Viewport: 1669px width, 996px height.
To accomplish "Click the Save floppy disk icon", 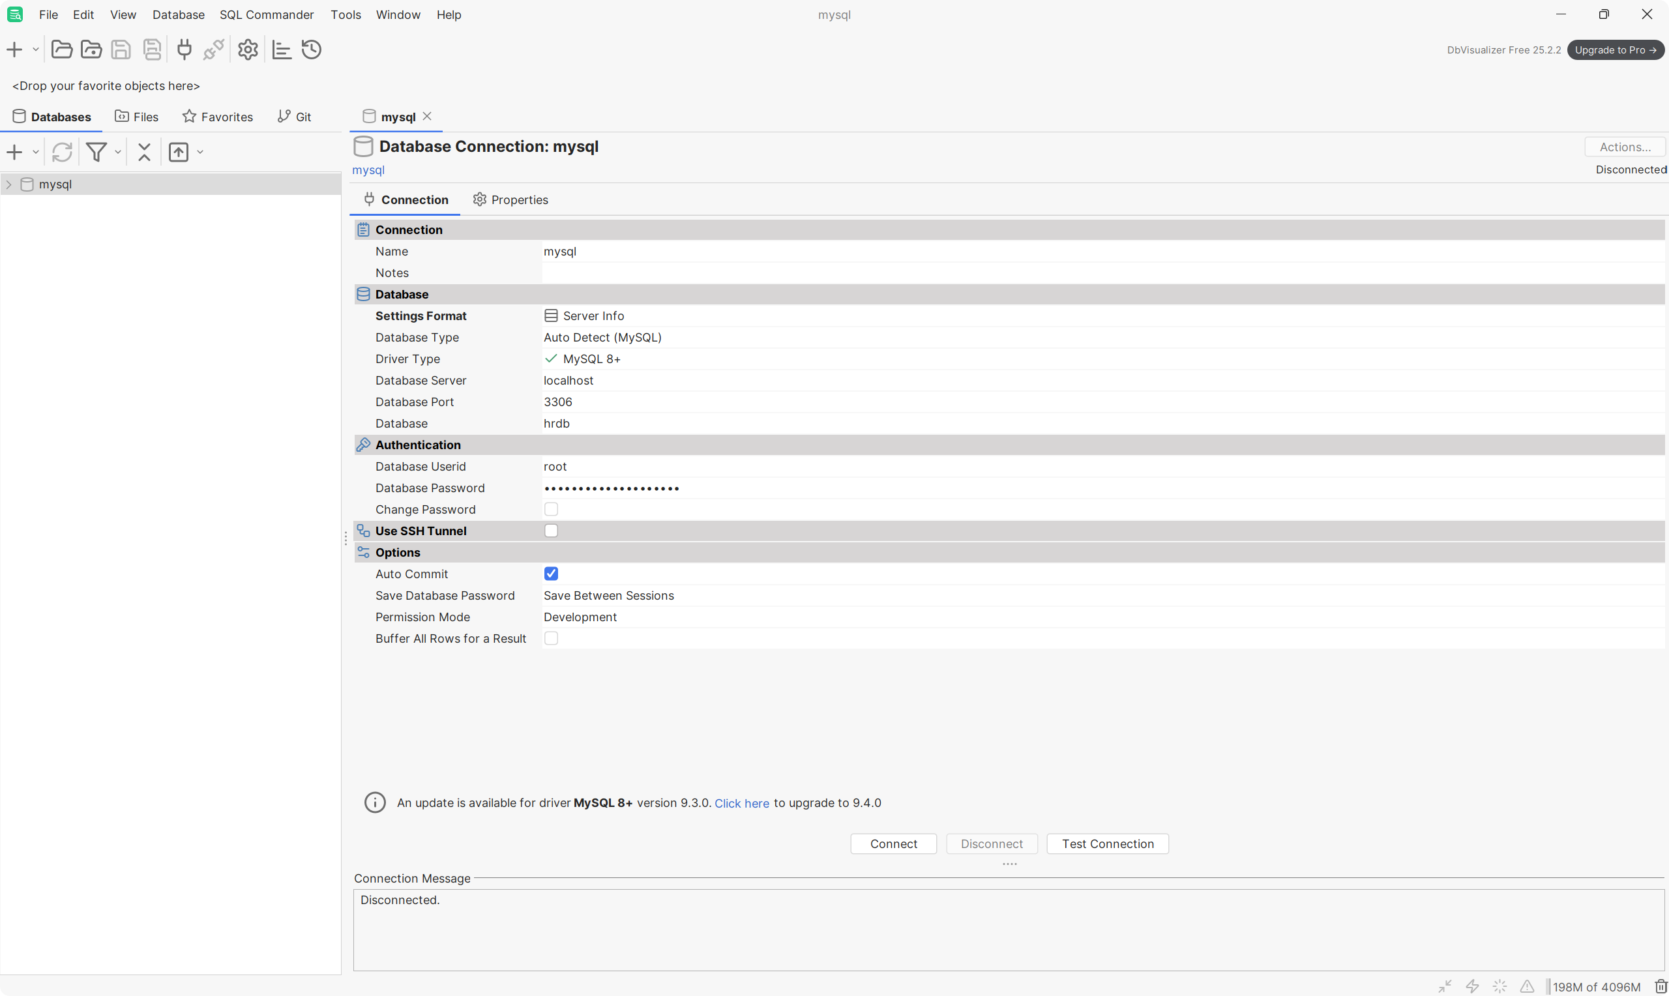I will [121, 50].
